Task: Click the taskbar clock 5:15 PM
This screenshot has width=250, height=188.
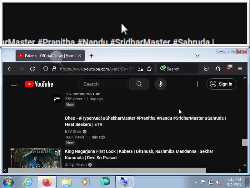Action: (234, 179)
